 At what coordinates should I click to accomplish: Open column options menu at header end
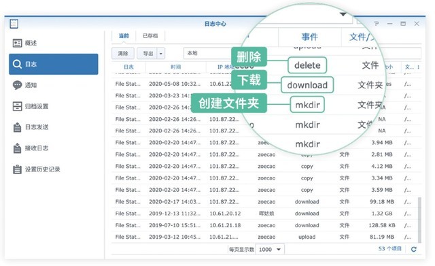419,67
